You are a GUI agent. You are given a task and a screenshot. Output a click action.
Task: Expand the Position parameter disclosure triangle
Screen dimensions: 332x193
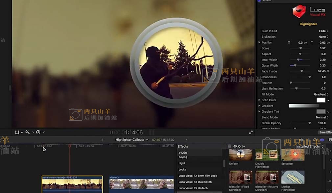pos(259,42)
